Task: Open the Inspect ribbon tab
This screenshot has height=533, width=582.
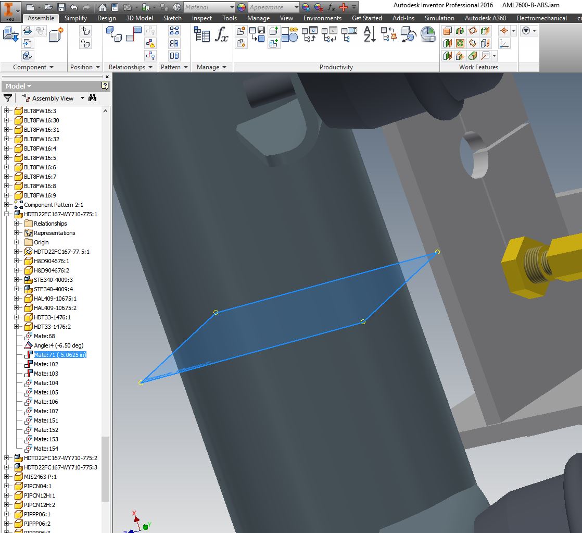Action: 201,18
